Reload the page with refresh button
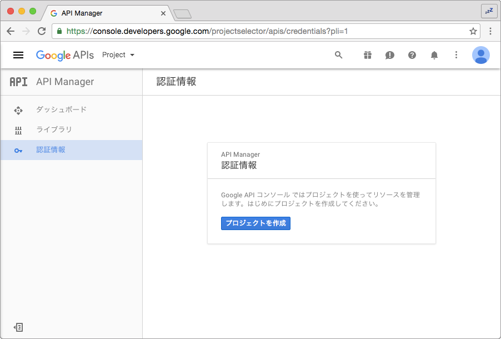501x339 pixels. 42,31
